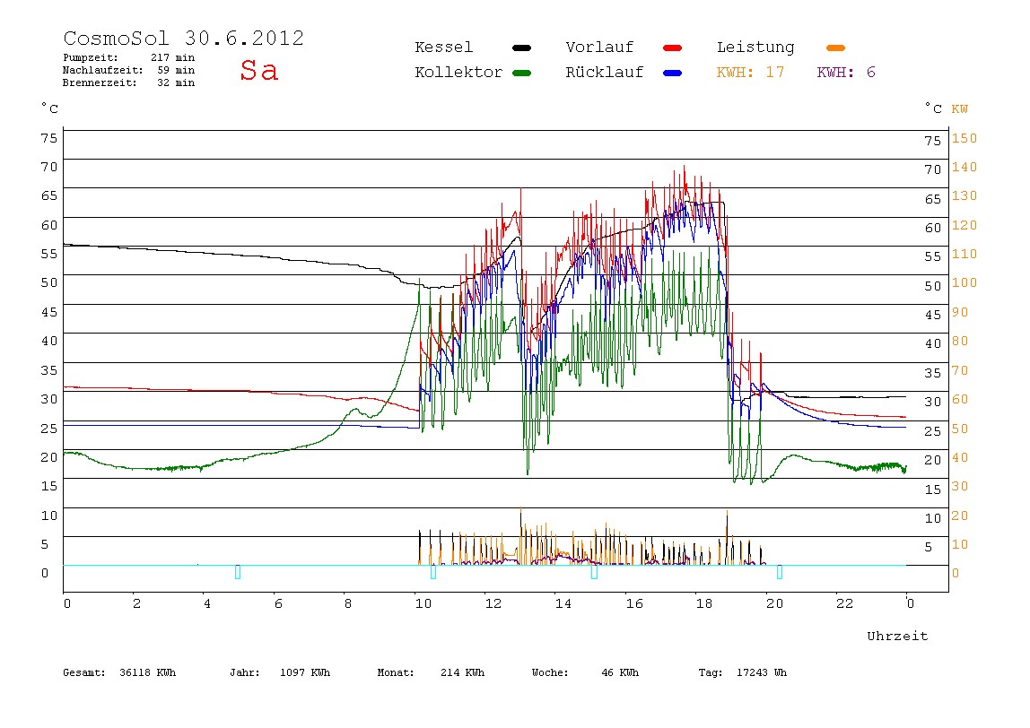Click the 'Gesamt: 36118 KWh' total
The width and height of the screenshot is (1030, 728).
tap(119, 672)
